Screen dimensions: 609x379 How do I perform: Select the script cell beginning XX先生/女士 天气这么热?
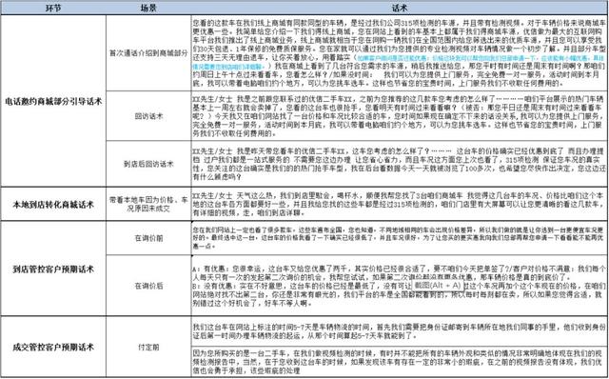click(x=399, y=204)
